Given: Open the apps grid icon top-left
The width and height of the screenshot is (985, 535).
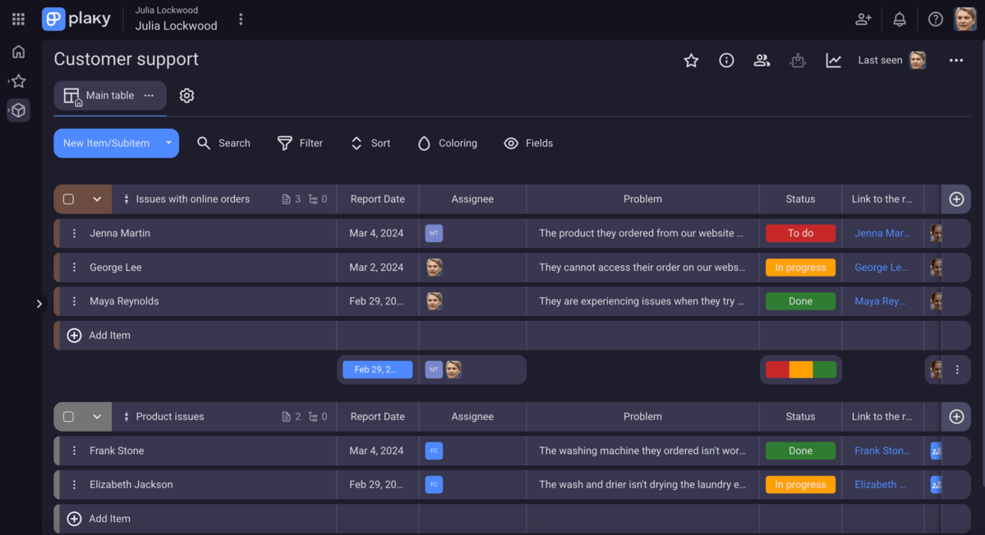Looking at the screenshot, I should click(x=17, y=18).
